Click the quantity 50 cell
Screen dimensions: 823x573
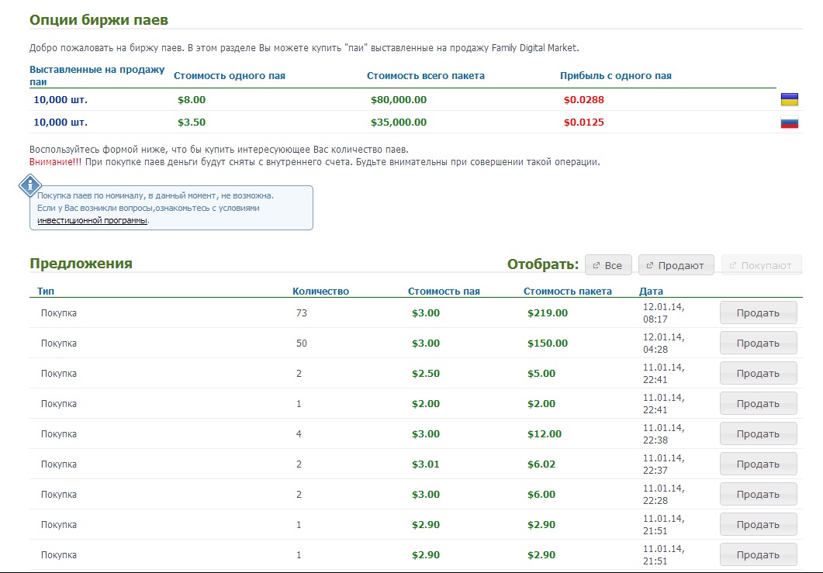click(x=301, y=343)
